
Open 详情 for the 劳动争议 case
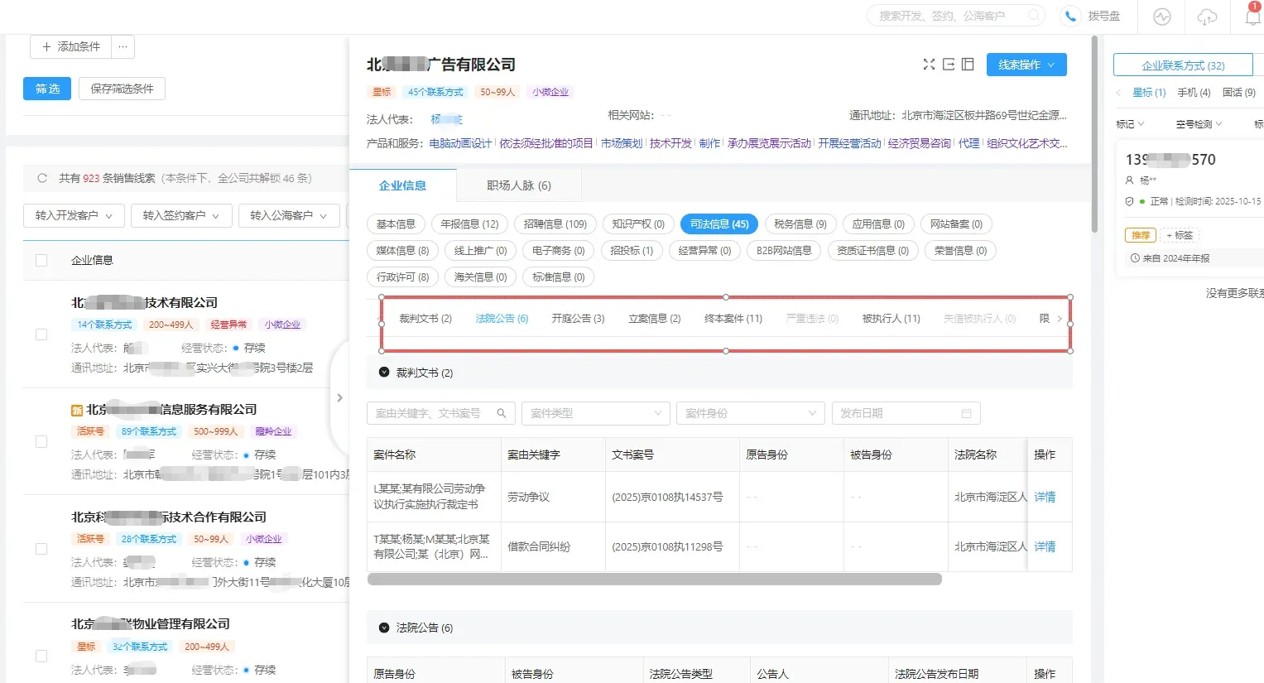click(x=1045, y=497)
